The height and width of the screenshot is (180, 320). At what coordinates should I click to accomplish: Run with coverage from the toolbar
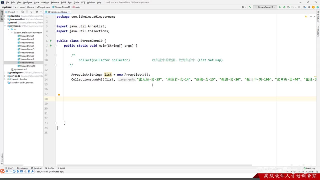(288, 7)
